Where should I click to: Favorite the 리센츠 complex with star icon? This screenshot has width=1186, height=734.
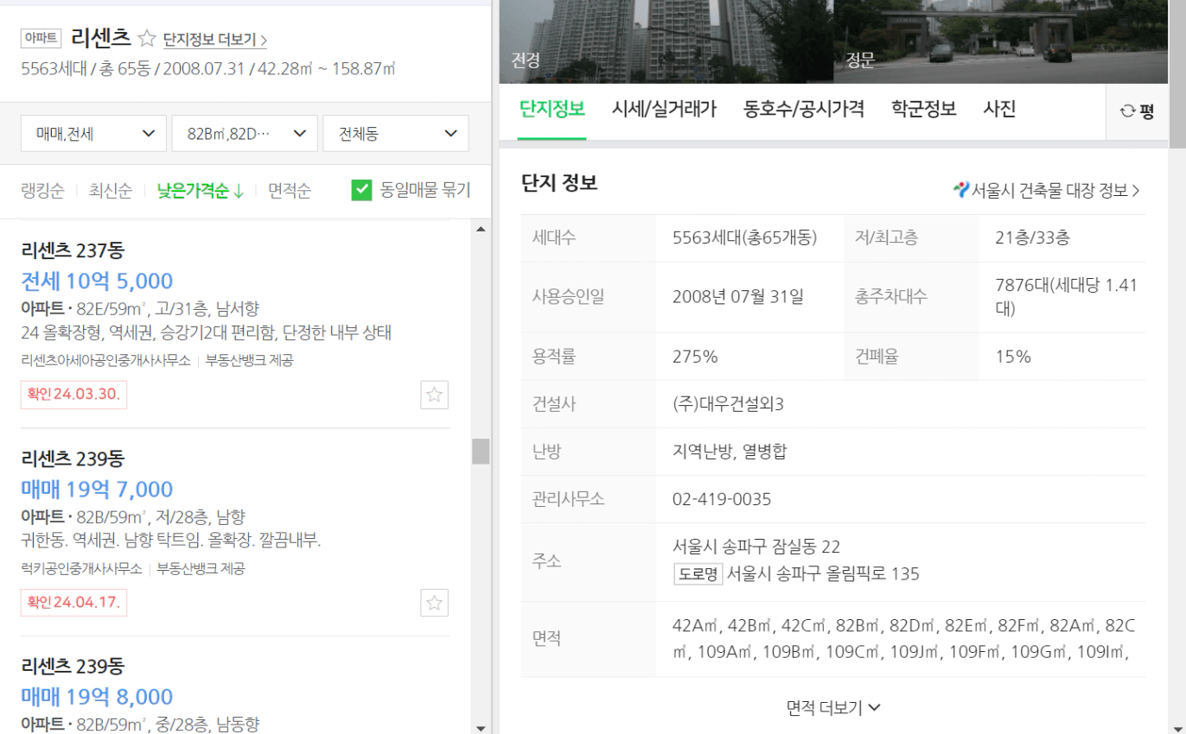[x=147, y=39]
